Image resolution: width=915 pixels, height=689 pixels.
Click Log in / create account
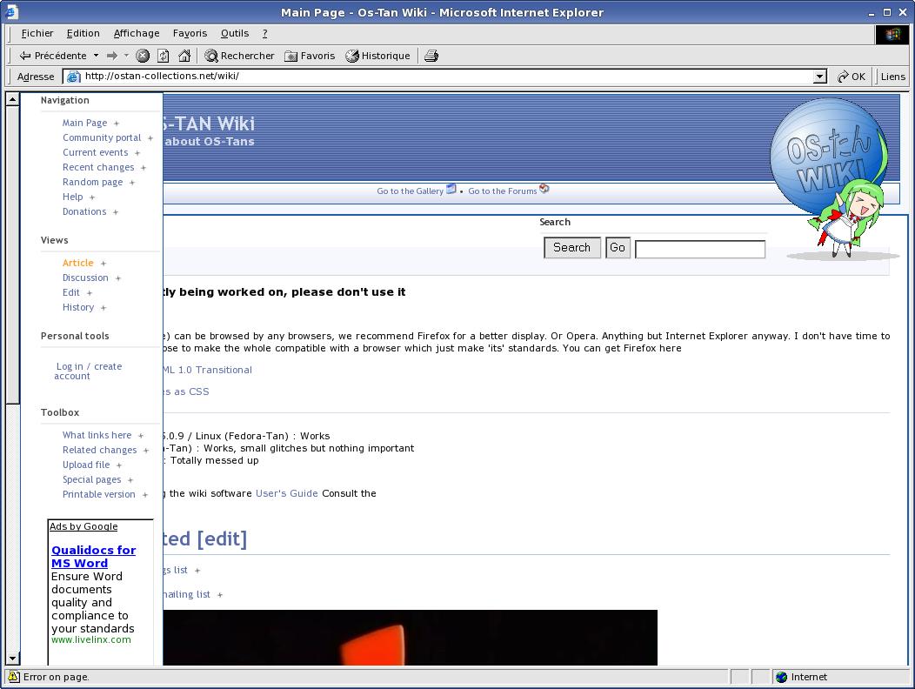(x=88, y=371)
